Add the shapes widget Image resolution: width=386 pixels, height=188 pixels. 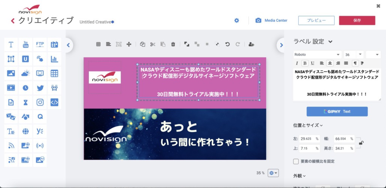point(25,116)
